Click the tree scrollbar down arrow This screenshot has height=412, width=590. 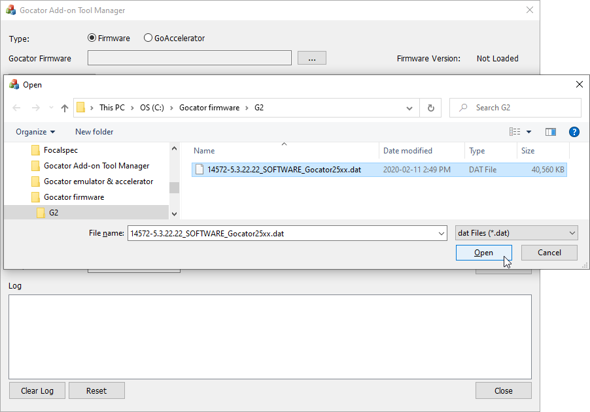pos(174,214)
